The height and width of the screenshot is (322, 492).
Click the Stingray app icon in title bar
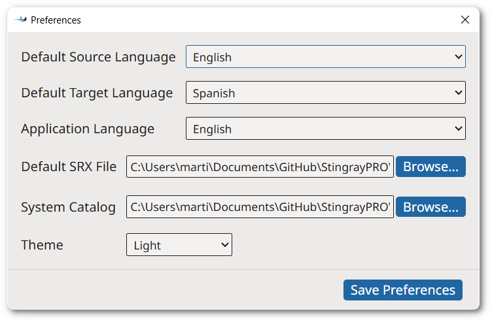(21, 20)
